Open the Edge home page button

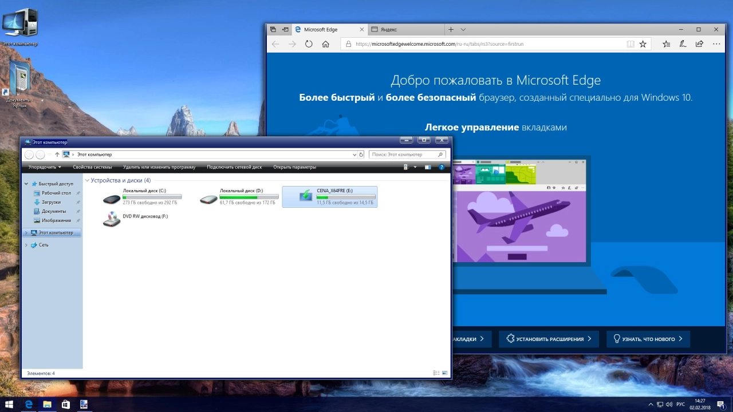(x=325, y=44)
